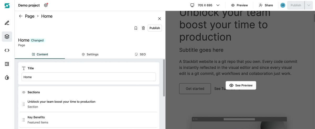This screenshot has width=315, height=129.
Task: Click the Preview button in top bar
Action: (x=239, y=5)
